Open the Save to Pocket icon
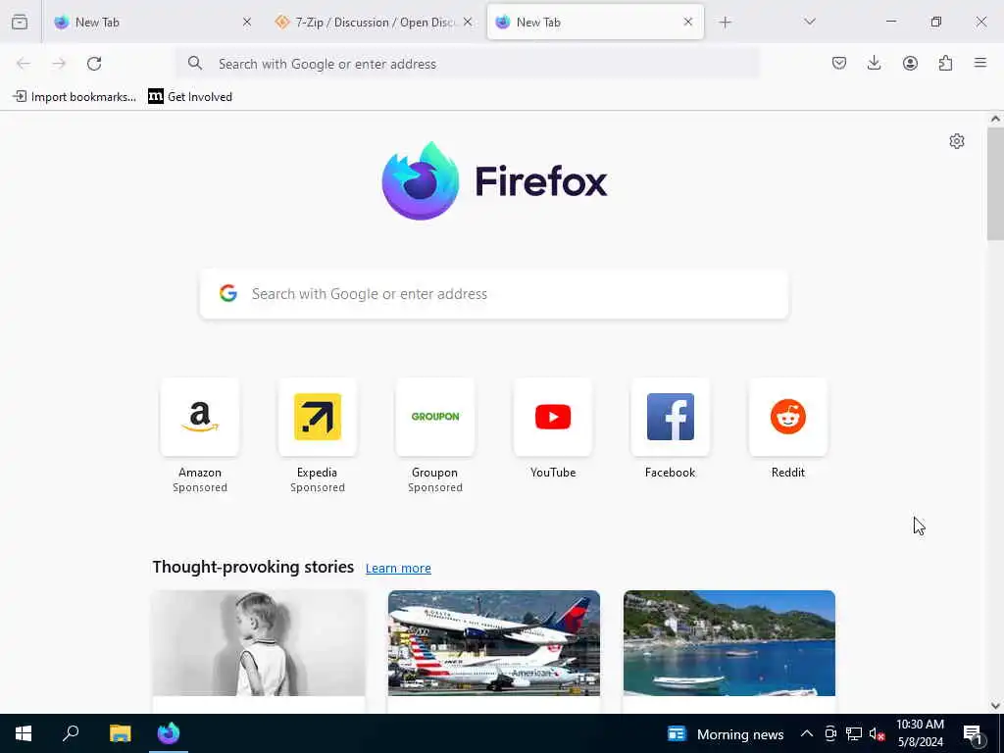Image resolution: width=1004 pixels, height=753 pixels. click(839, 63)
